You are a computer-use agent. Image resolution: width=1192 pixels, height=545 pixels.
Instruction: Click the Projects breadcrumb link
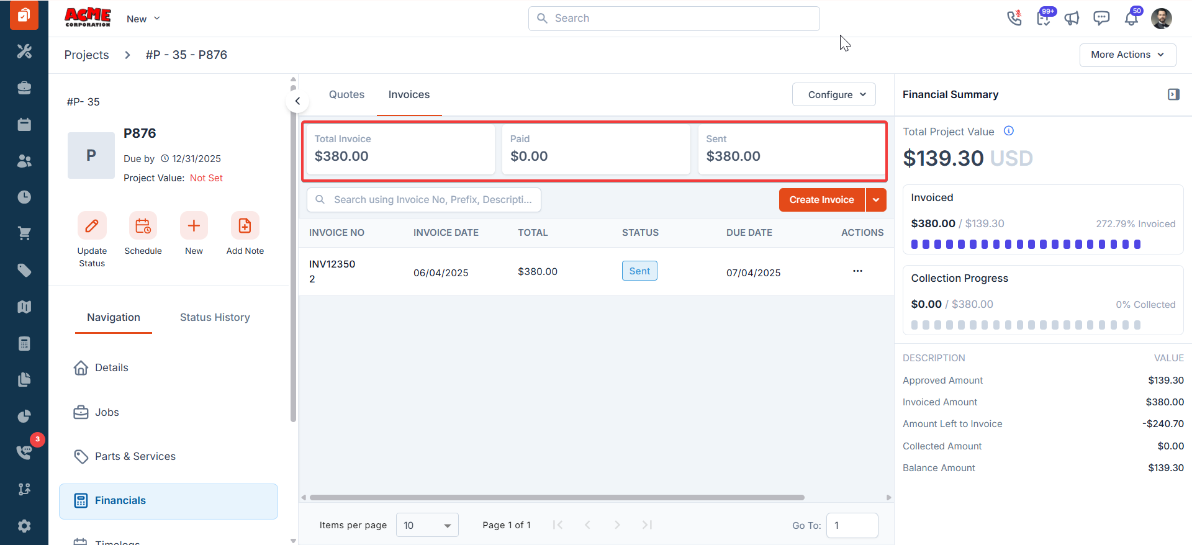click(86, 55)
